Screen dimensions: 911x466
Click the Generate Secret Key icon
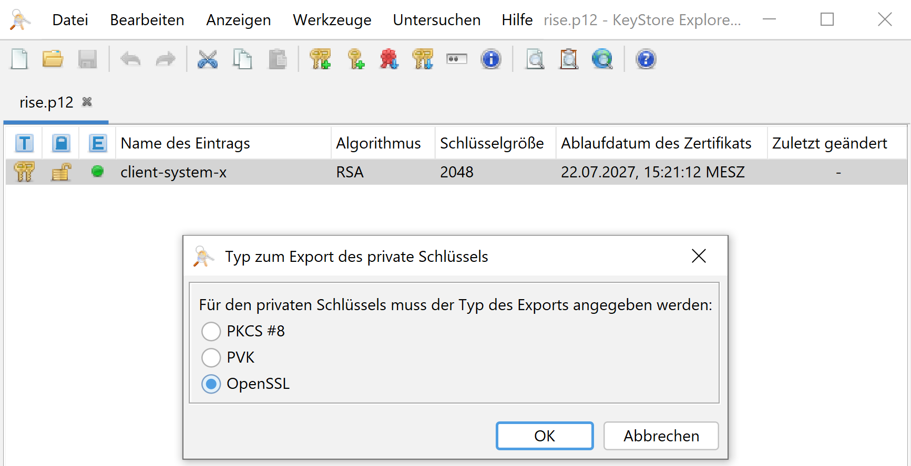[x=356, y=59]
